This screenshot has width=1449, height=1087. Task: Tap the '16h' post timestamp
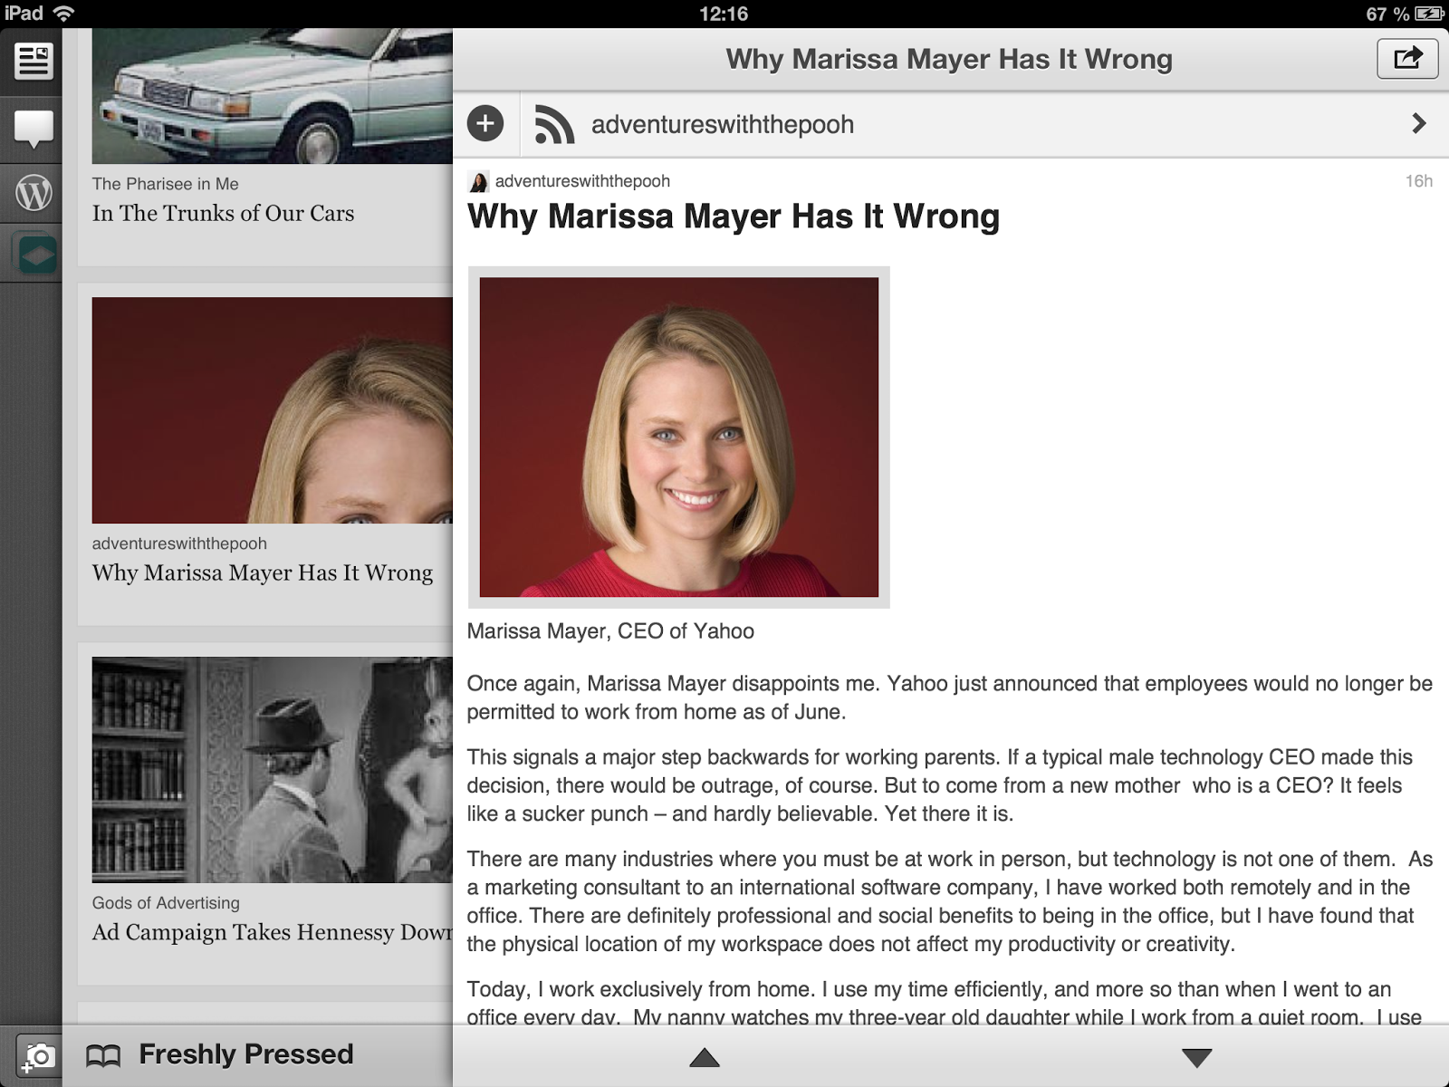click(x=1419, y=181)
